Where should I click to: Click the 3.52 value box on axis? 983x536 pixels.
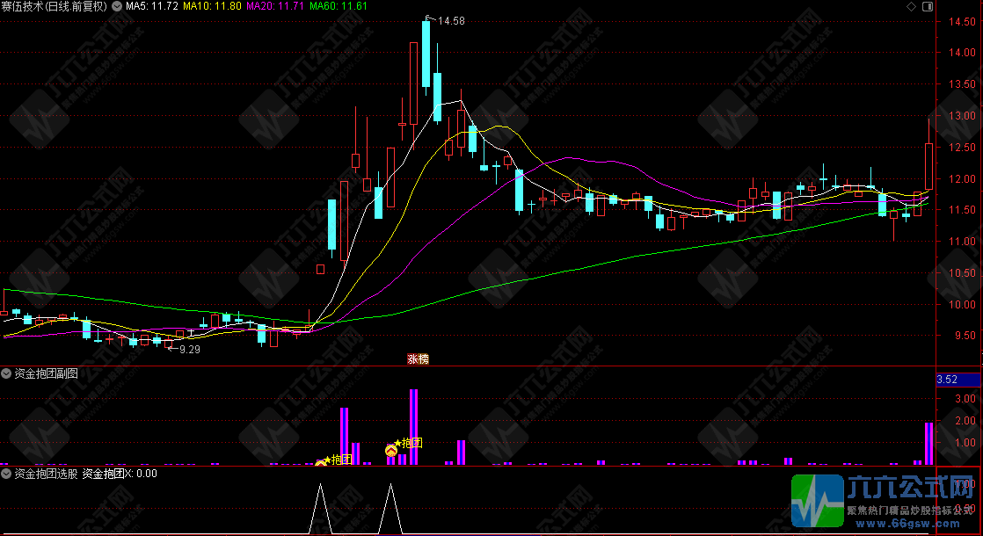[x=958, y=380]
